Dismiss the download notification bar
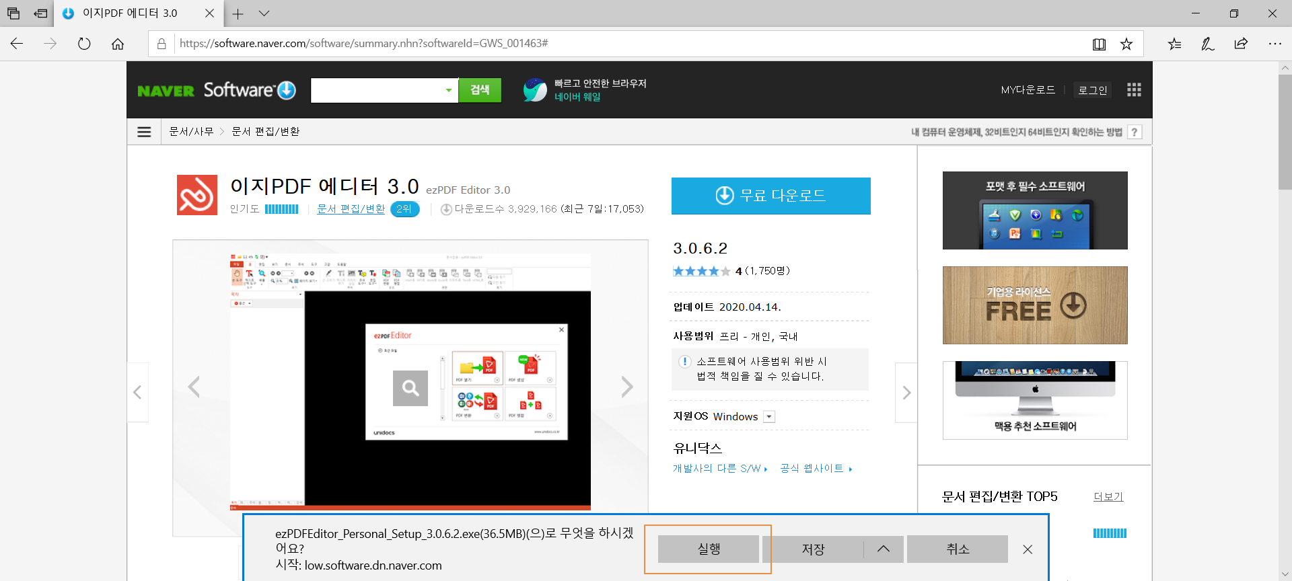The height and width of the screenshot is (581, 1292). pos(1028,549)
